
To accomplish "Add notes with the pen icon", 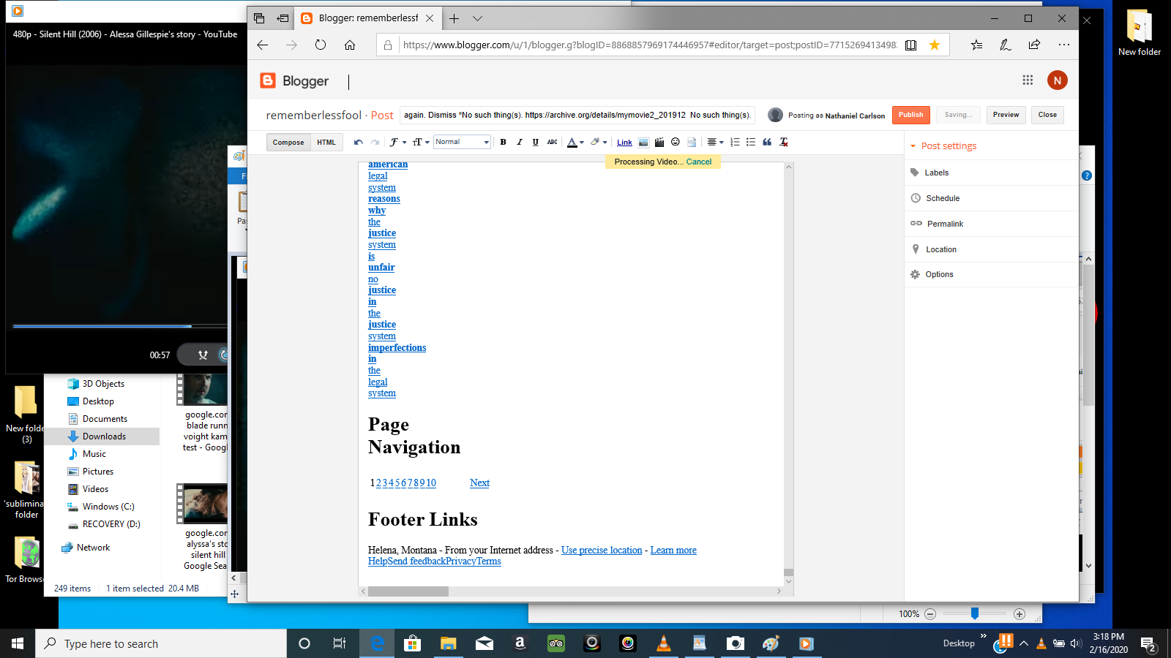I will (1006, 45).
